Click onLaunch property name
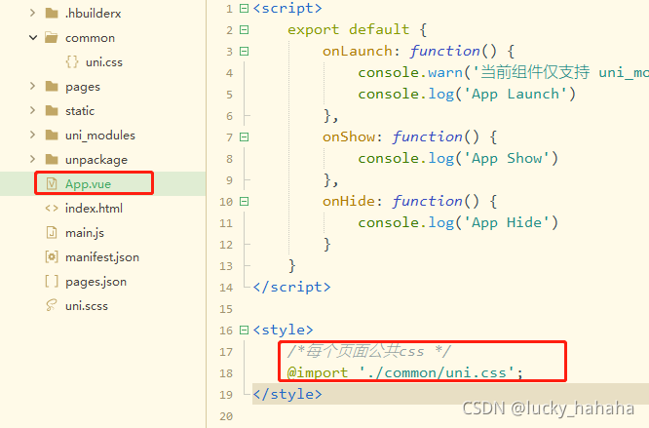This screenshot has height=428, width=649. pos(358,52)
